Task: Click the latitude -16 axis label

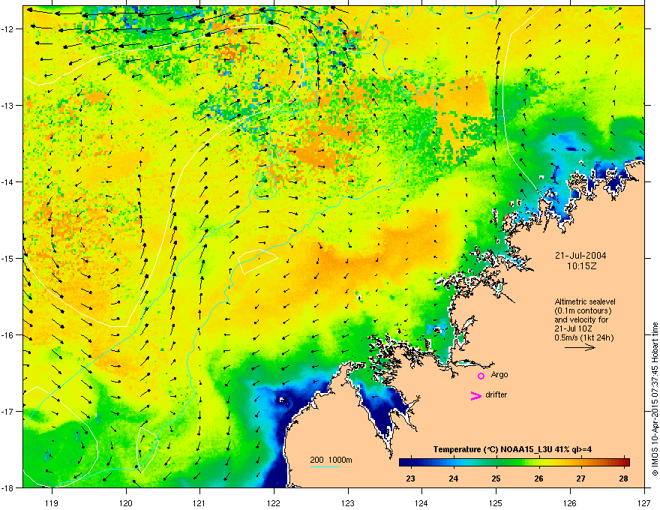Action: (7, 335)
